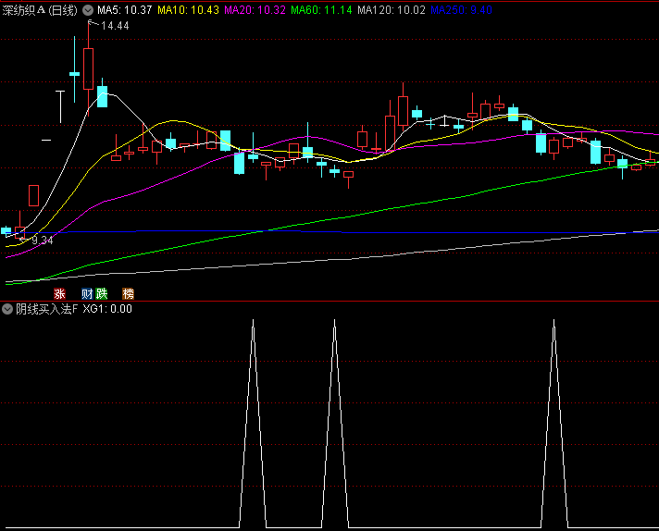Click the blue MA250: 9.40 label

pos(461,10)
